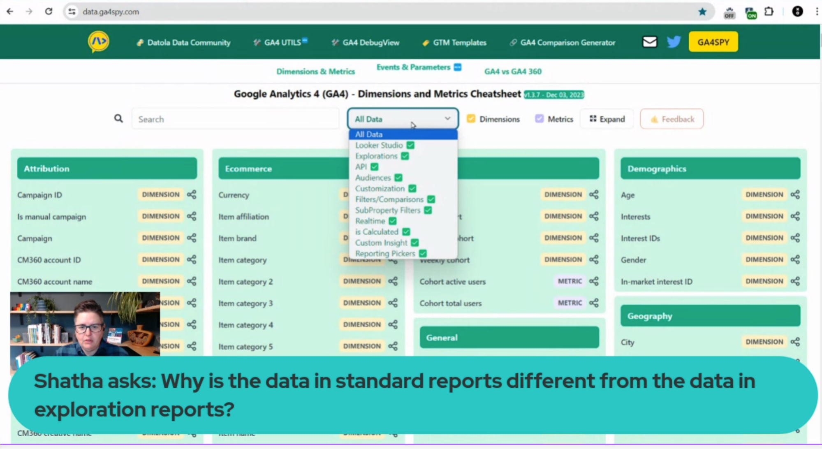Click the Search input field
Viewport: 822px width, 449px height.
tap(235, 119)
